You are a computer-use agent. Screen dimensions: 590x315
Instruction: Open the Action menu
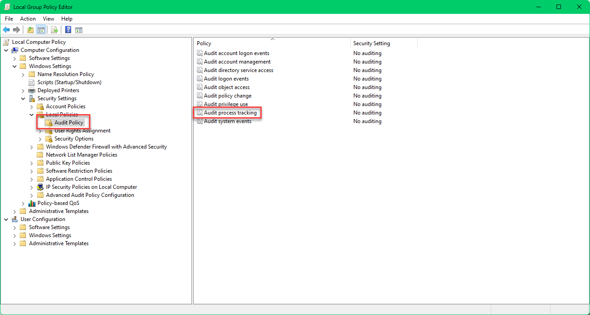(x=28, y=19)
